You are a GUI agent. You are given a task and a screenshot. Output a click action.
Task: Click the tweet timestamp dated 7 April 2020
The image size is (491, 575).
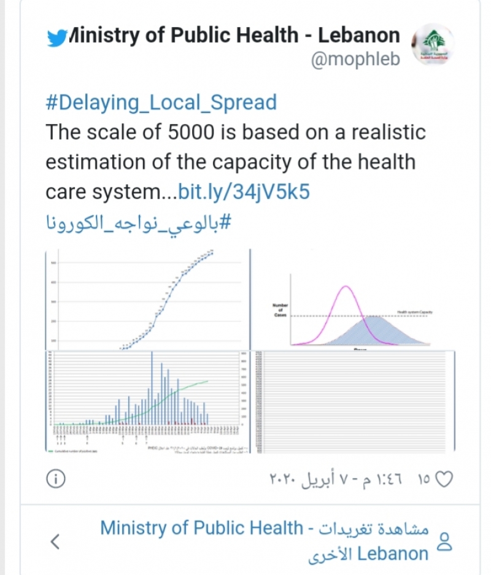[338, 479]
